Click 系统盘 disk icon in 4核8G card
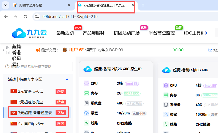Screen dimensions: 218x133 (x=166, y=105)
